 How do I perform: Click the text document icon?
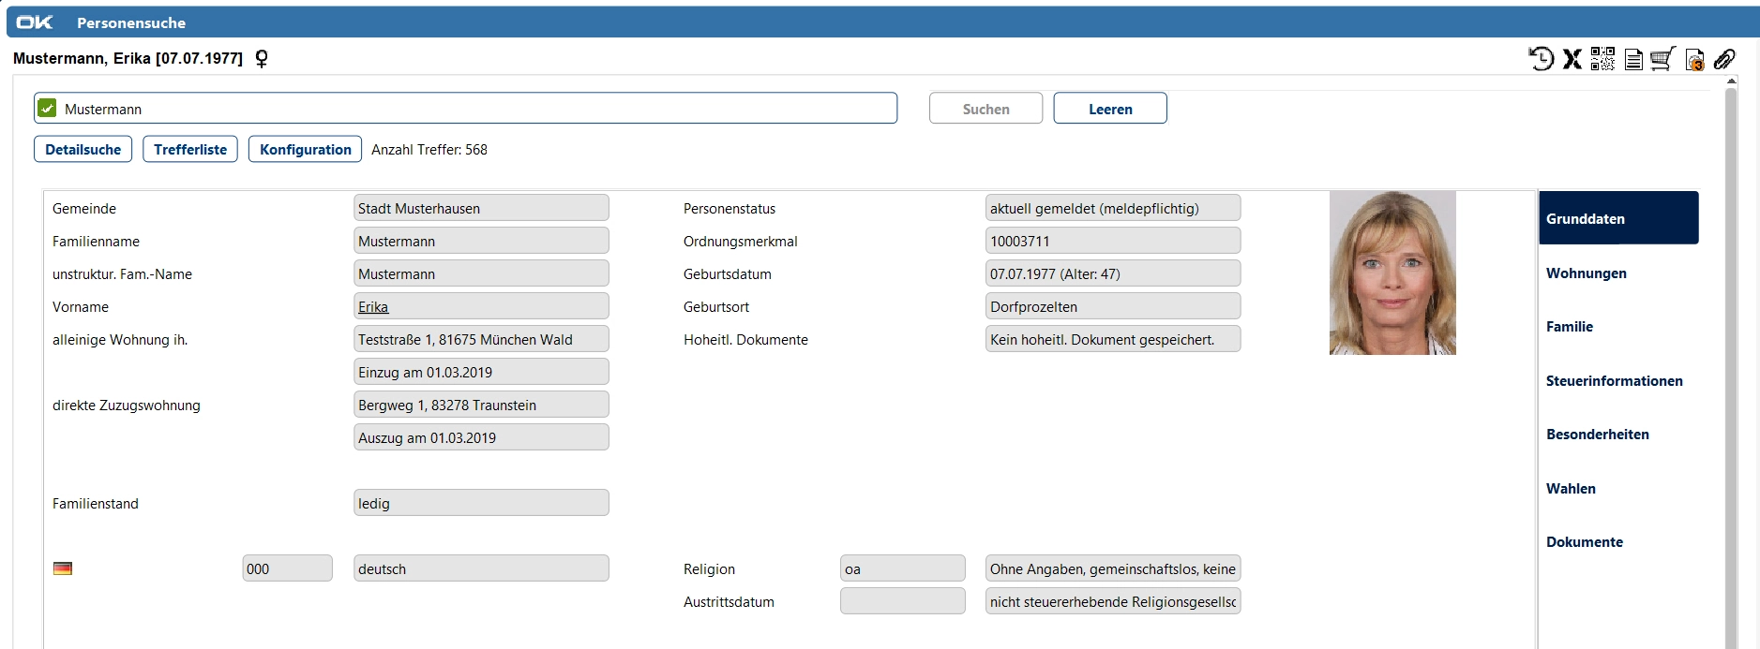(x=1633, y=60)
